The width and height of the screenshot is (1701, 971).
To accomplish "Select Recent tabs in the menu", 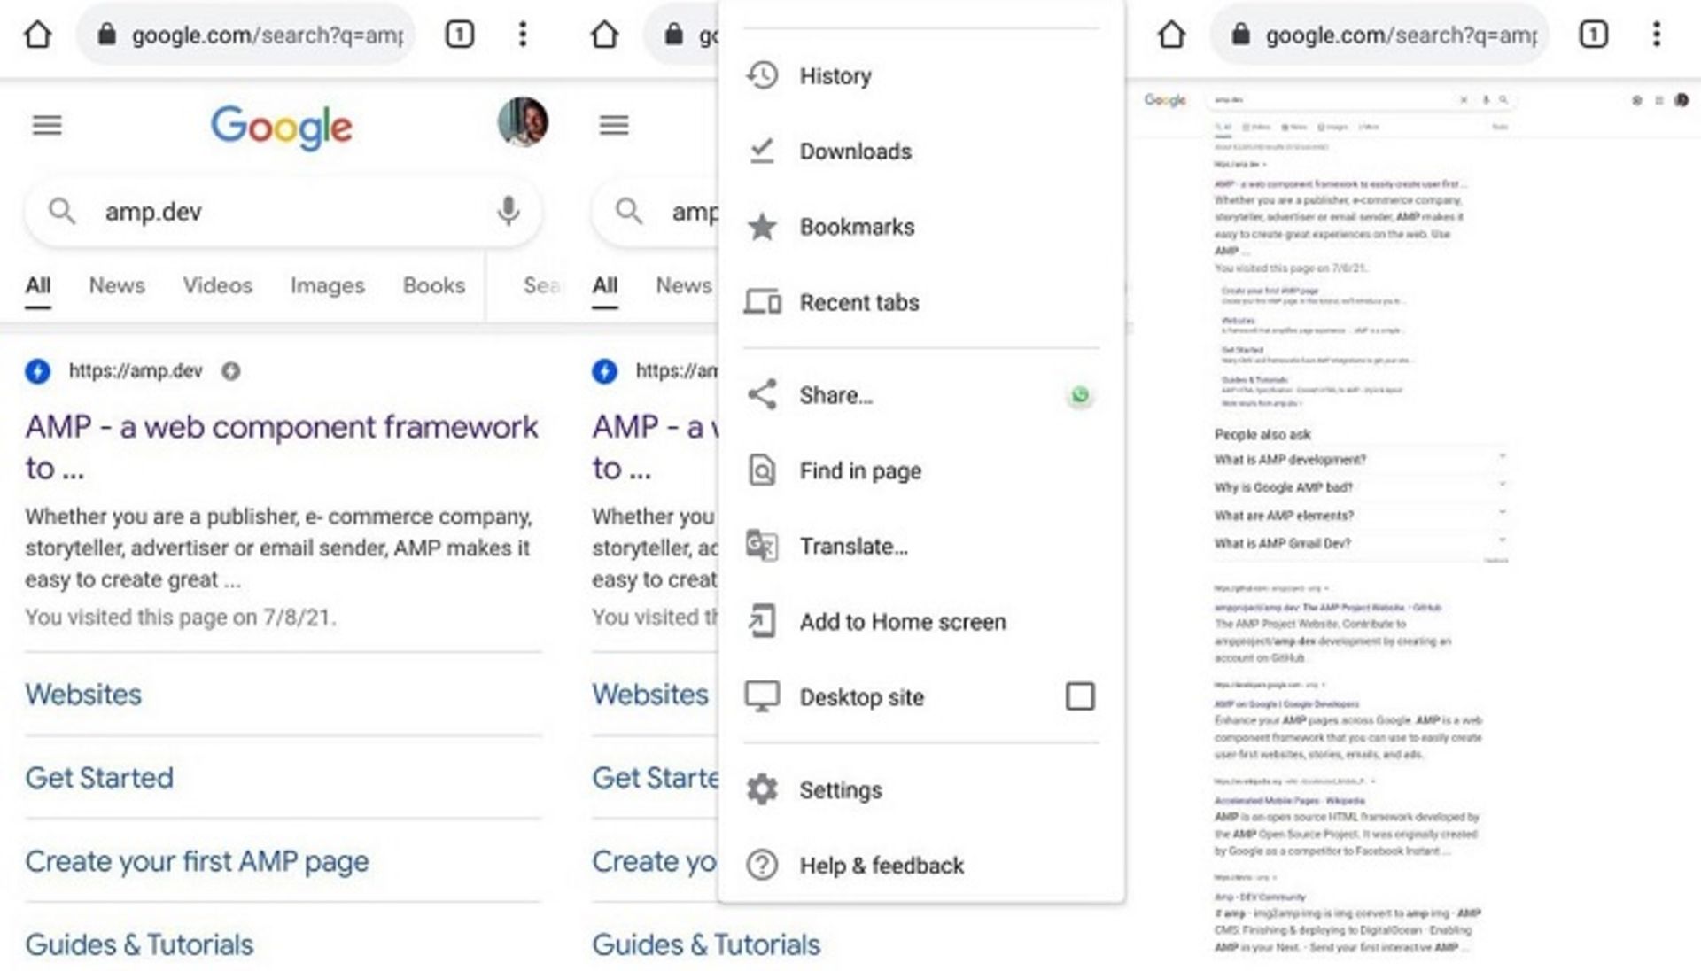I will click(858, 302).
